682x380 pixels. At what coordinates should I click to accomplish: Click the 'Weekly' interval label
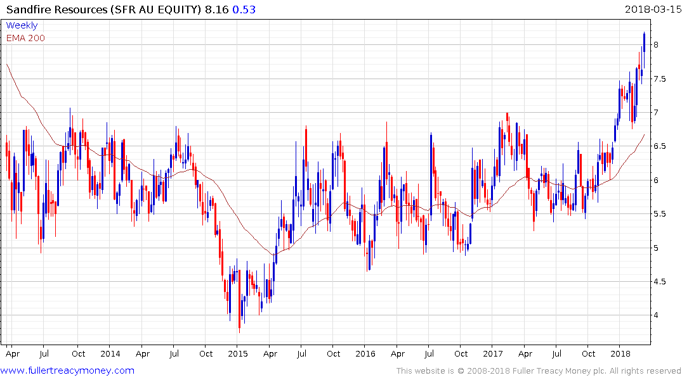[x=22, y=25]
